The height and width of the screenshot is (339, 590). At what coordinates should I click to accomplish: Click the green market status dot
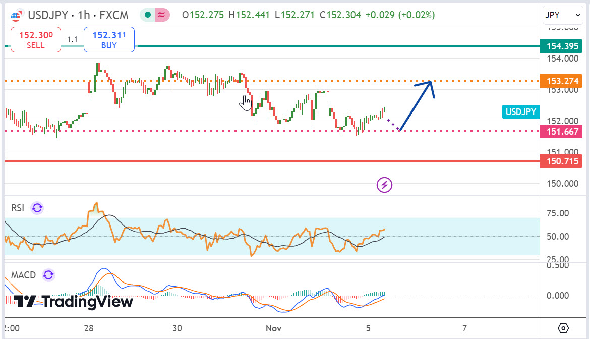pos(148,15)
